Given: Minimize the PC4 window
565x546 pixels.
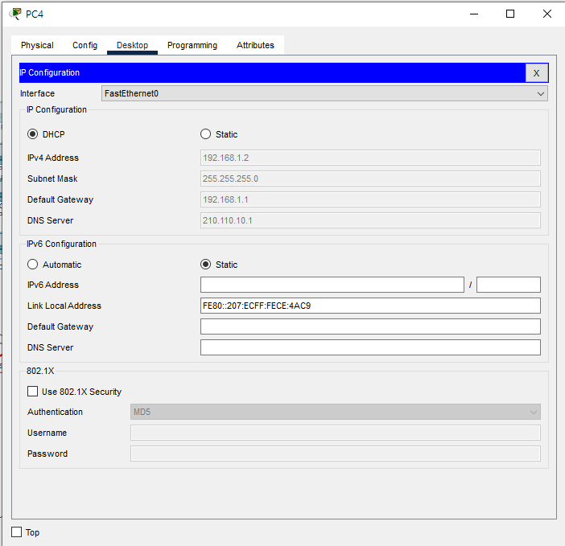Looking at the screenshot, I should [474, 14].
